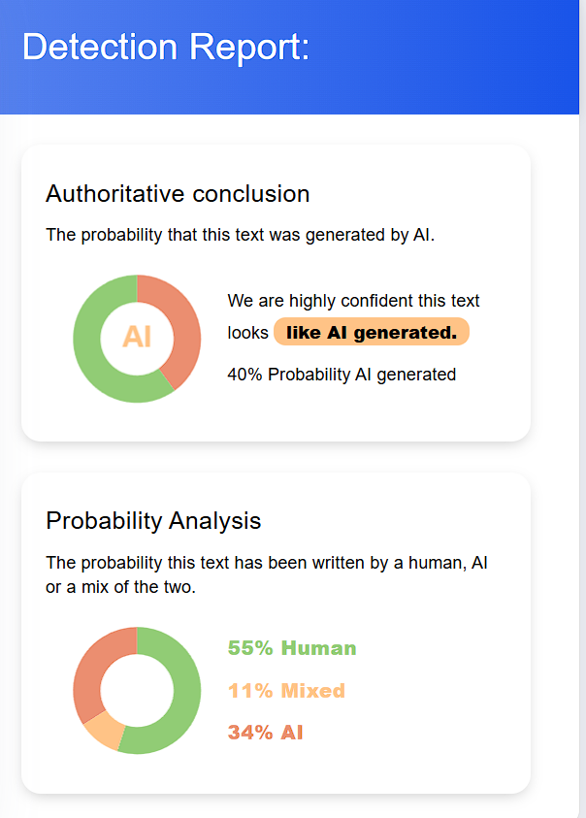
Task: Click the "55% Human" legend label
Action: (291, 648)
